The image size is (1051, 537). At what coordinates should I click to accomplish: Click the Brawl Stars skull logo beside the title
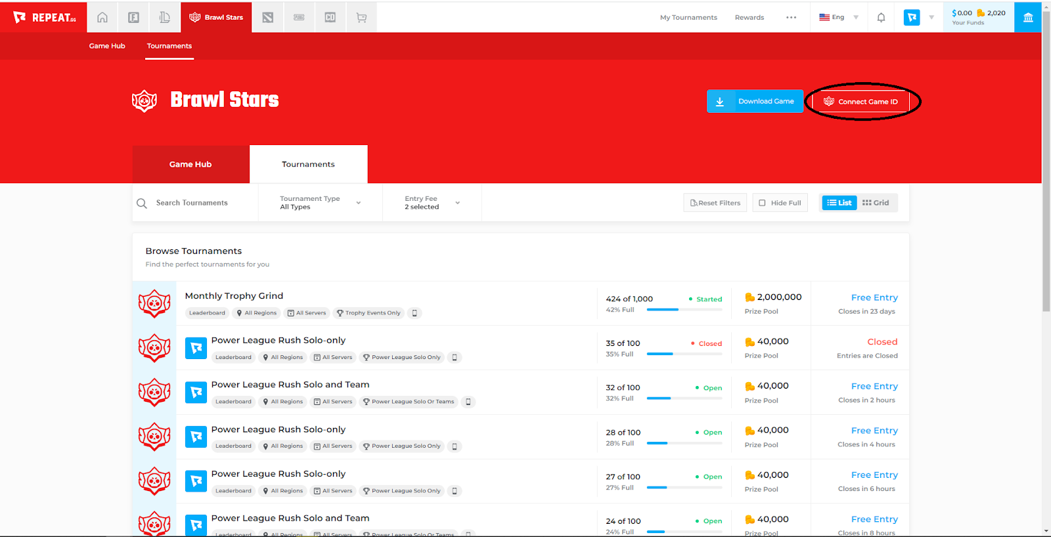click(145, 101)
